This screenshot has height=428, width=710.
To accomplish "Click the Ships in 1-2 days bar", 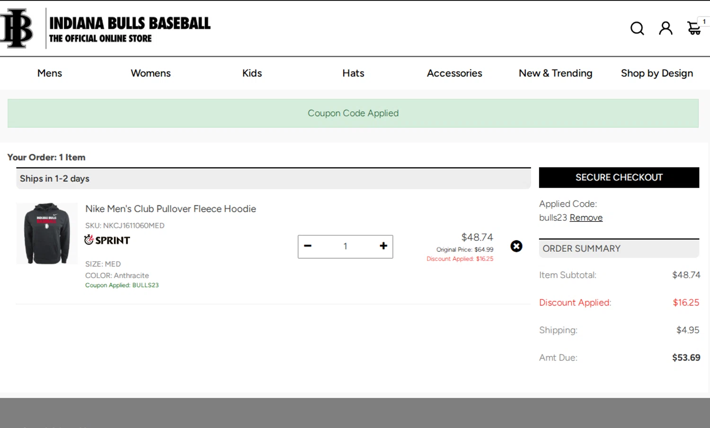I will coord(274,178).
